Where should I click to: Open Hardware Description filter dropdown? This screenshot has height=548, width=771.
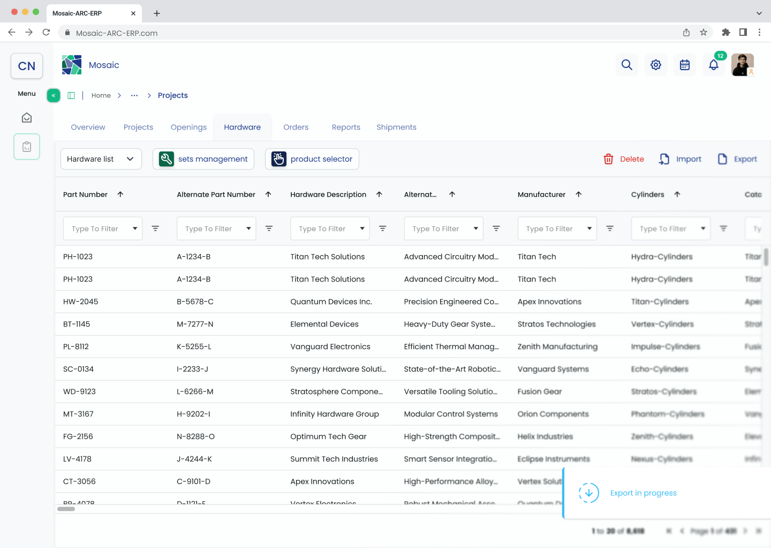click(x=330, y=229)
